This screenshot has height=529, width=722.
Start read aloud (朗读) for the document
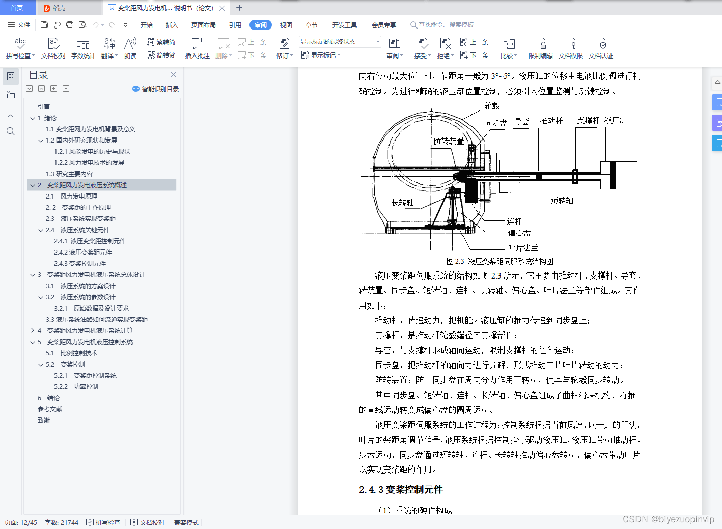(130, 48)
